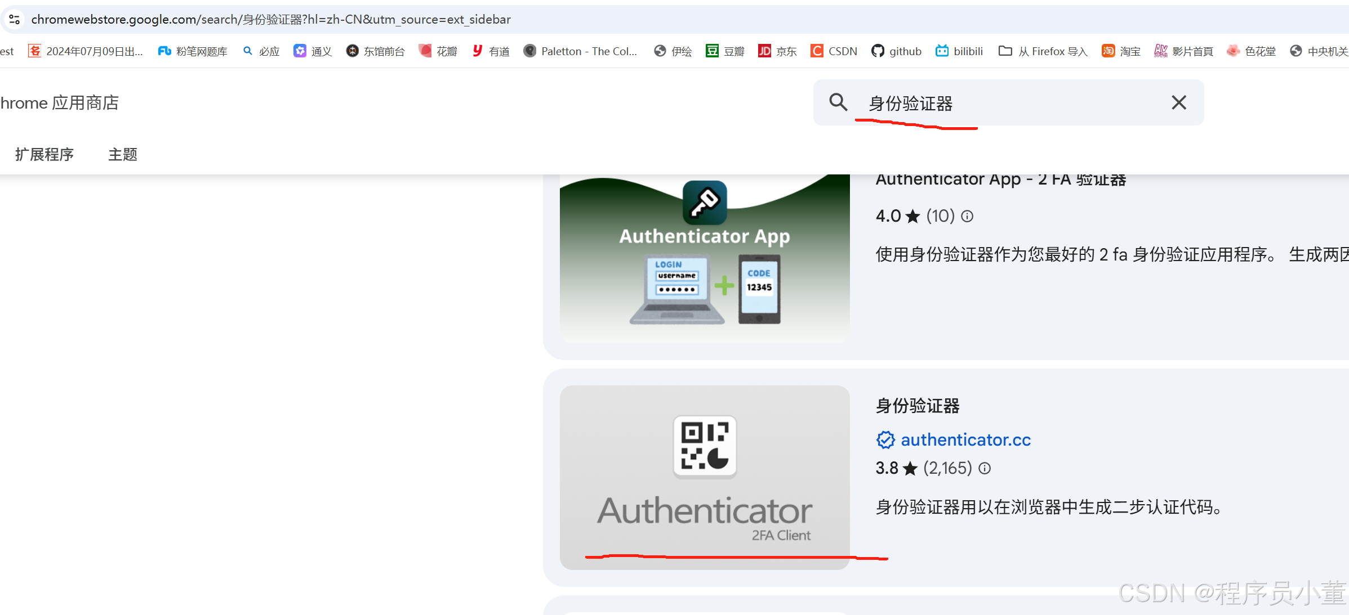The width and height of the screenshot is (1349, 615).
Task: Click the Authenticator App thumbnail image
Action: (705, 259)
